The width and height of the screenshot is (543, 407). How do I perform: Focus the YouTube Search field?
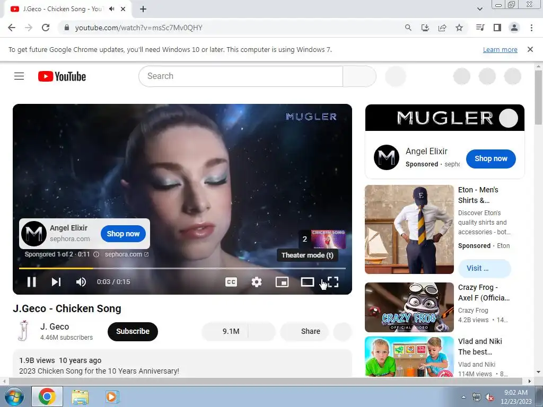241,76
